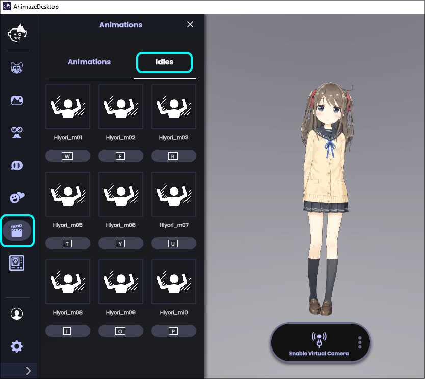Screen dimensions: 425x379
Task: Open the pets/props panel icon
Action: click(17, 33)
